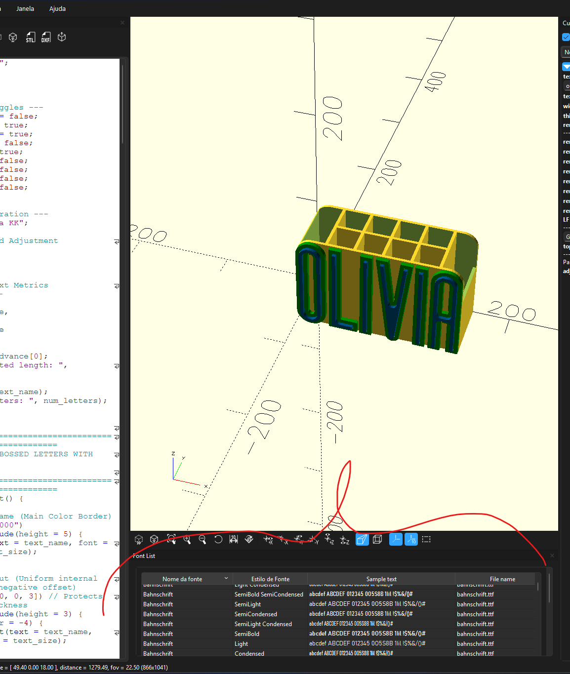Sort by Estilo de Fonte column
This screenshot has height=674, width=570.
coord(270,579)
